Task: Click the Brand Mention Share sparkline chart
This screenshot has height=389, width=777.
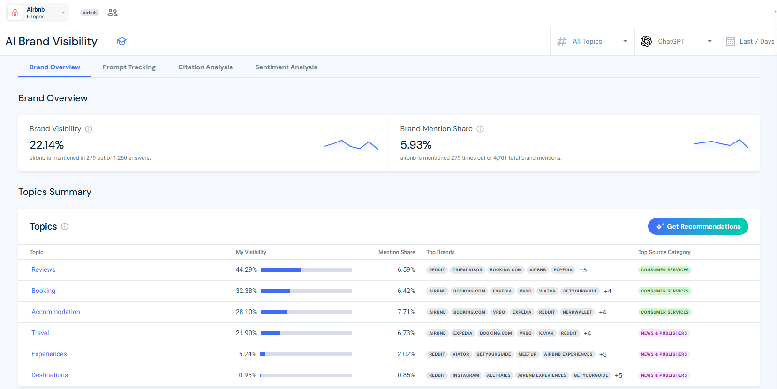Action: coord(721,144)
